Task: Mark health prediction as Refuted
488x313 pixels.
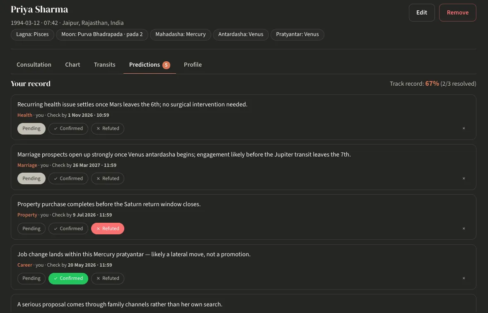Action: (x=108, y=128)
